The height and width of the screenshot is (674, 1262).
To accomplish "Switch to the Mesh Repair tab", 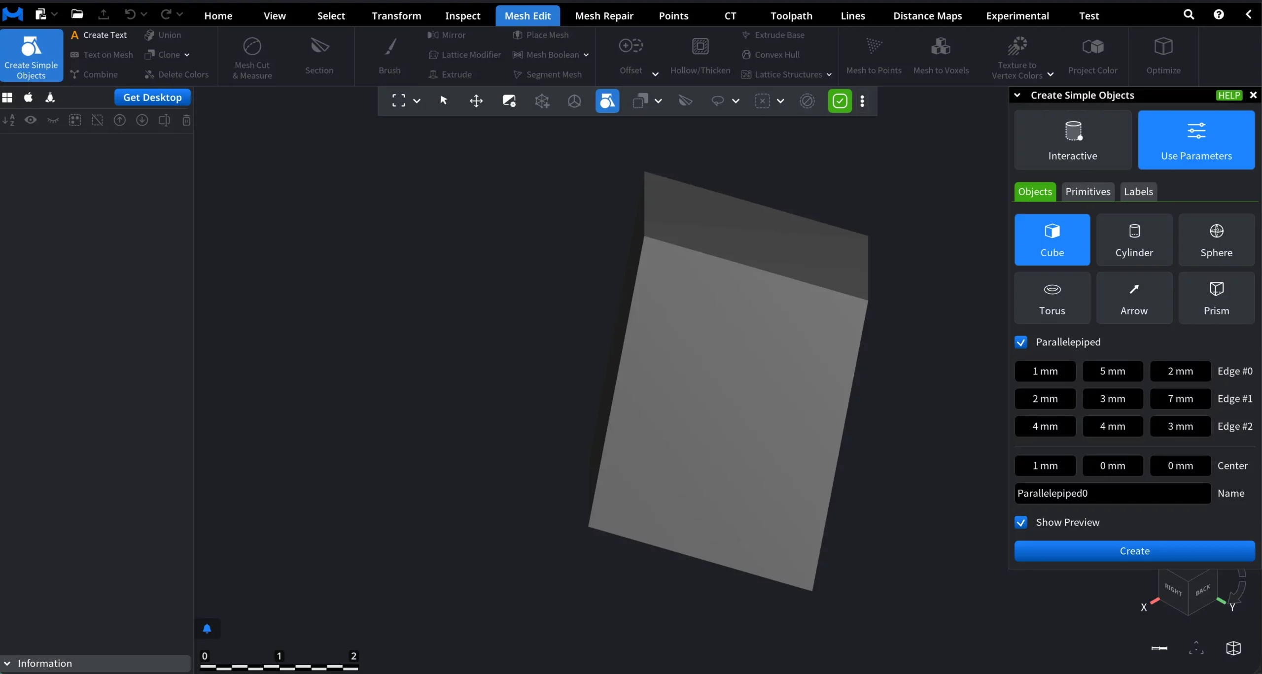I will [604, 15].
